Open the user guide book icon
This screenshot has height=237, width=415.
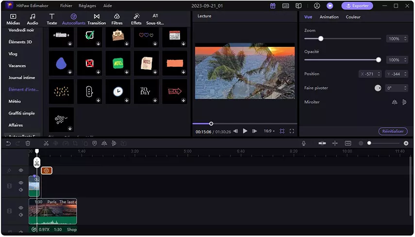tap(299, 6)
